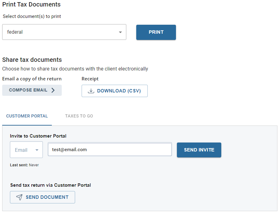This screenshot has width=279, height=213.
Task: Click the caret arrow in the Email type selector
Action: (x=37, y=150)
